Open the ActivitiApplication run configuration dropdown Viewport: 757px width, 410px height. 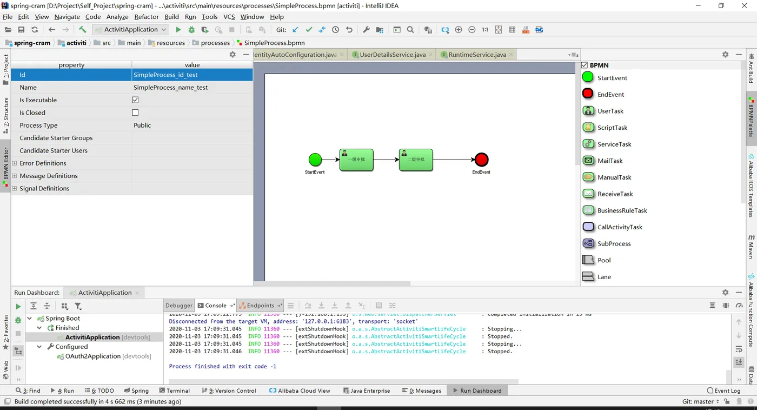click(x=131, y=30)
